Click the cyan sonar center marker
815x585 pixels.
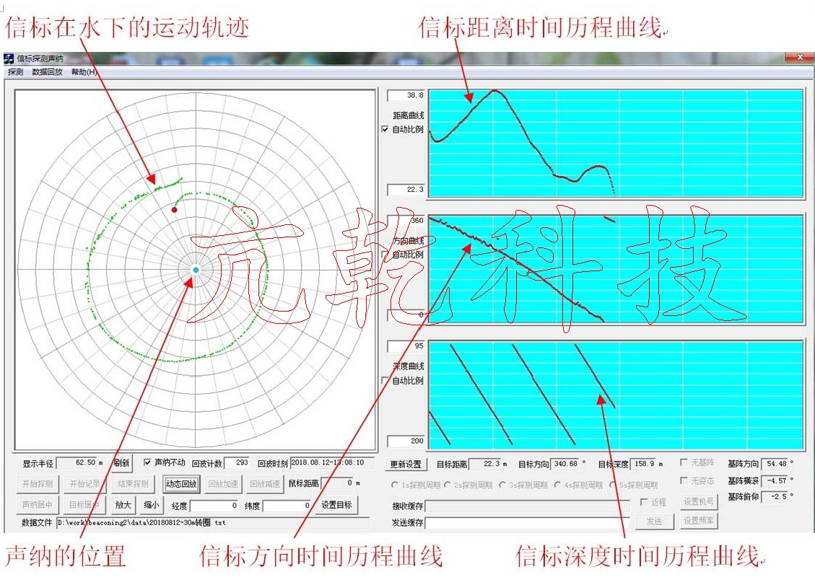click(196, 270)
